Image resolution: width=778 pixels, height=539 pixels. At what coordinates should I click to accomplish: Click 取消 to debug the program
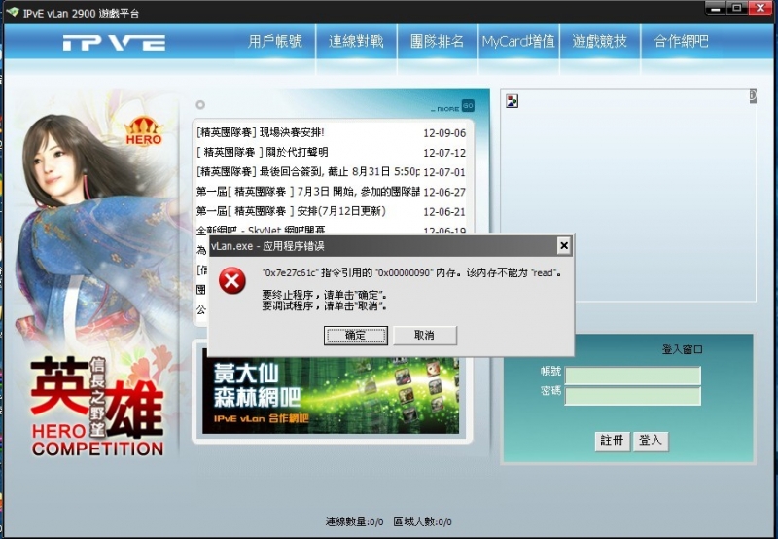[x=425, y=336]
